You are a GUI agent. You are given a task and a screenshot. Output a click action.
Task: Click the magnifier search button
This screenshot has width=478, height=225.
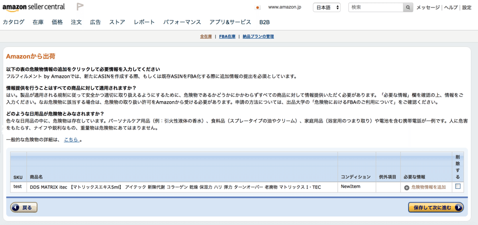click(x=408, y=8)
